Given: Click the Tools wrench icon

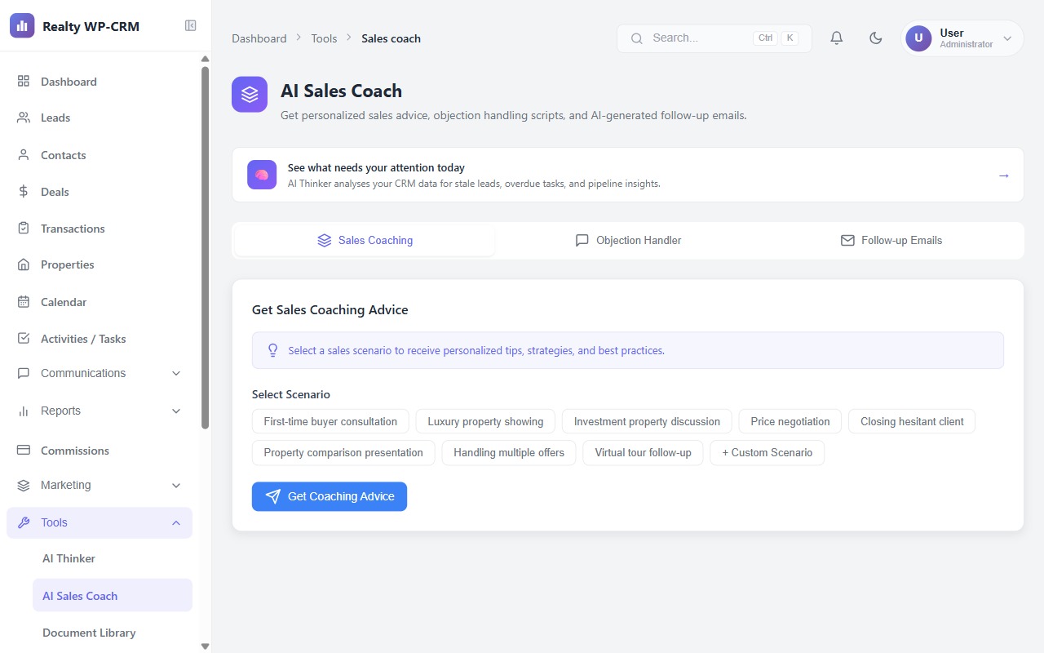Looking at the screenshot, I should pos(24,522).
